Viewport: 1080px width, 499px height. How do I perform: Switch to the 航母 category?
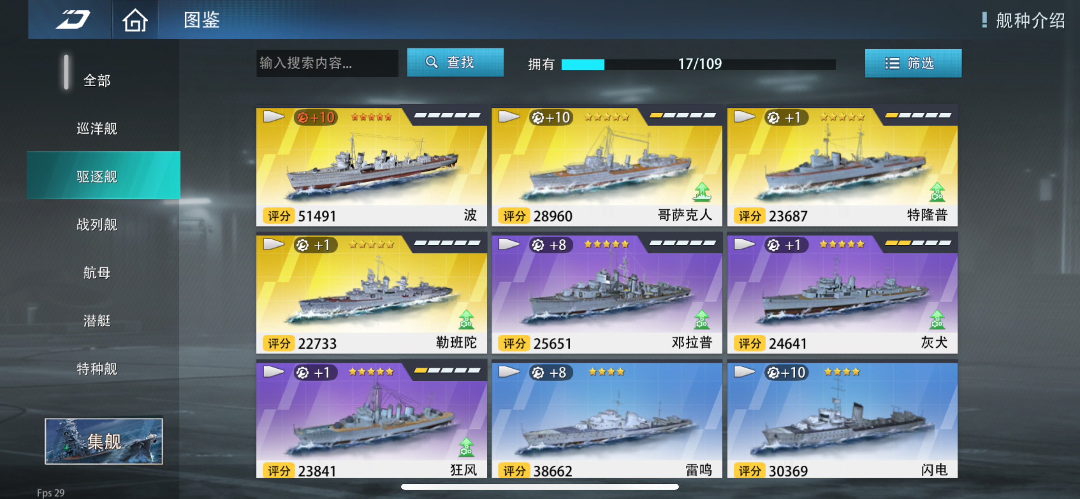tap(97, 273)
